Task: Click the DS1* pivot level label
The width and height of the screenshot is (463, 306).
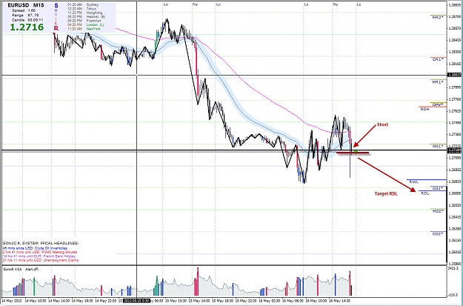Action: tap(438, 188)
